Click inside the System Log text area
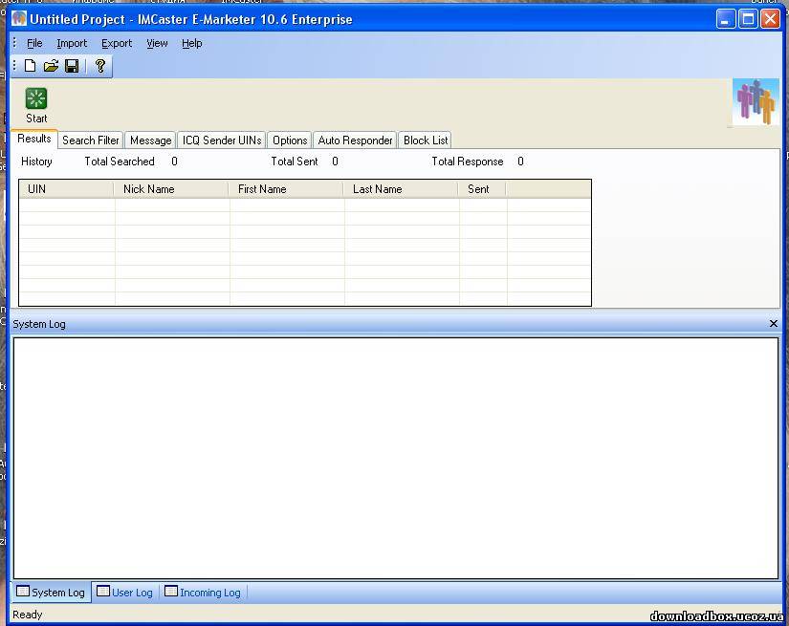 (396, 458)
